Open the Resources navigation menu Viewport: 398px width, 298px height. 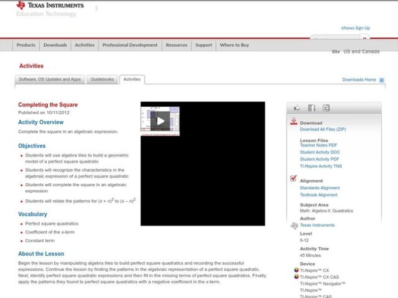[x=177, y=45]
